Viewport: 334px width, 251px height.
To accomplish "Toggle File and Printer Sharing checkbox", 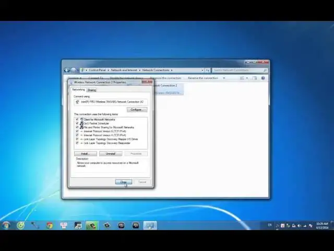I will tap(77, 127).
